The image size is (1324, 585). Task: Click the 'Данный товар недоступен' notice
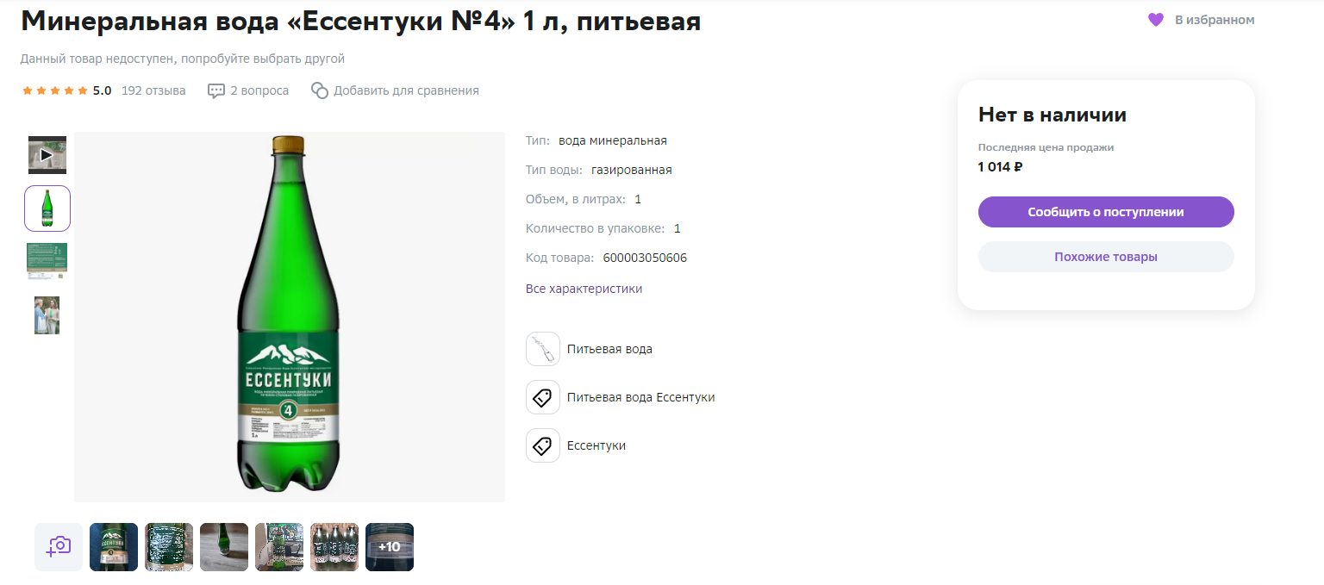coord(183,59)
